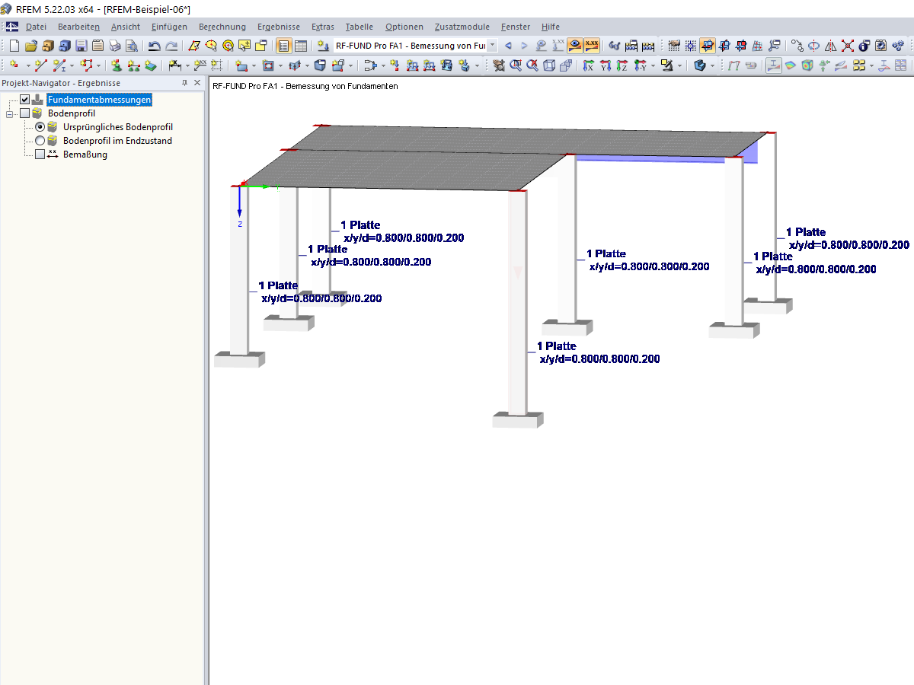This screenshot has width=914, height=685.
Task: Select the new solid tool
Action: (320, 65)
